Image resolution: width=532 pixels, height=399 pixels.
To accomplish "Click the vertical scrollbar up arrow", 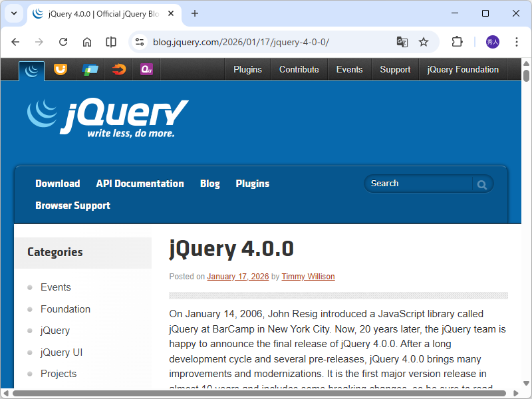I will [526, 63].
